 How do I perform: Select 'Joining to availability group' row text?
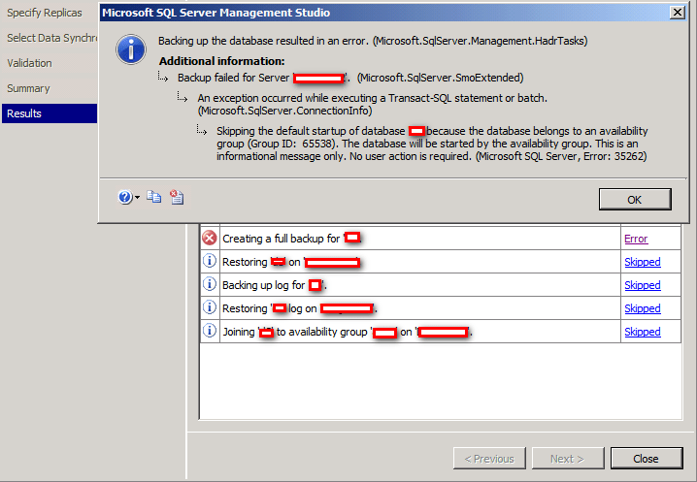(x=348, y=332)
